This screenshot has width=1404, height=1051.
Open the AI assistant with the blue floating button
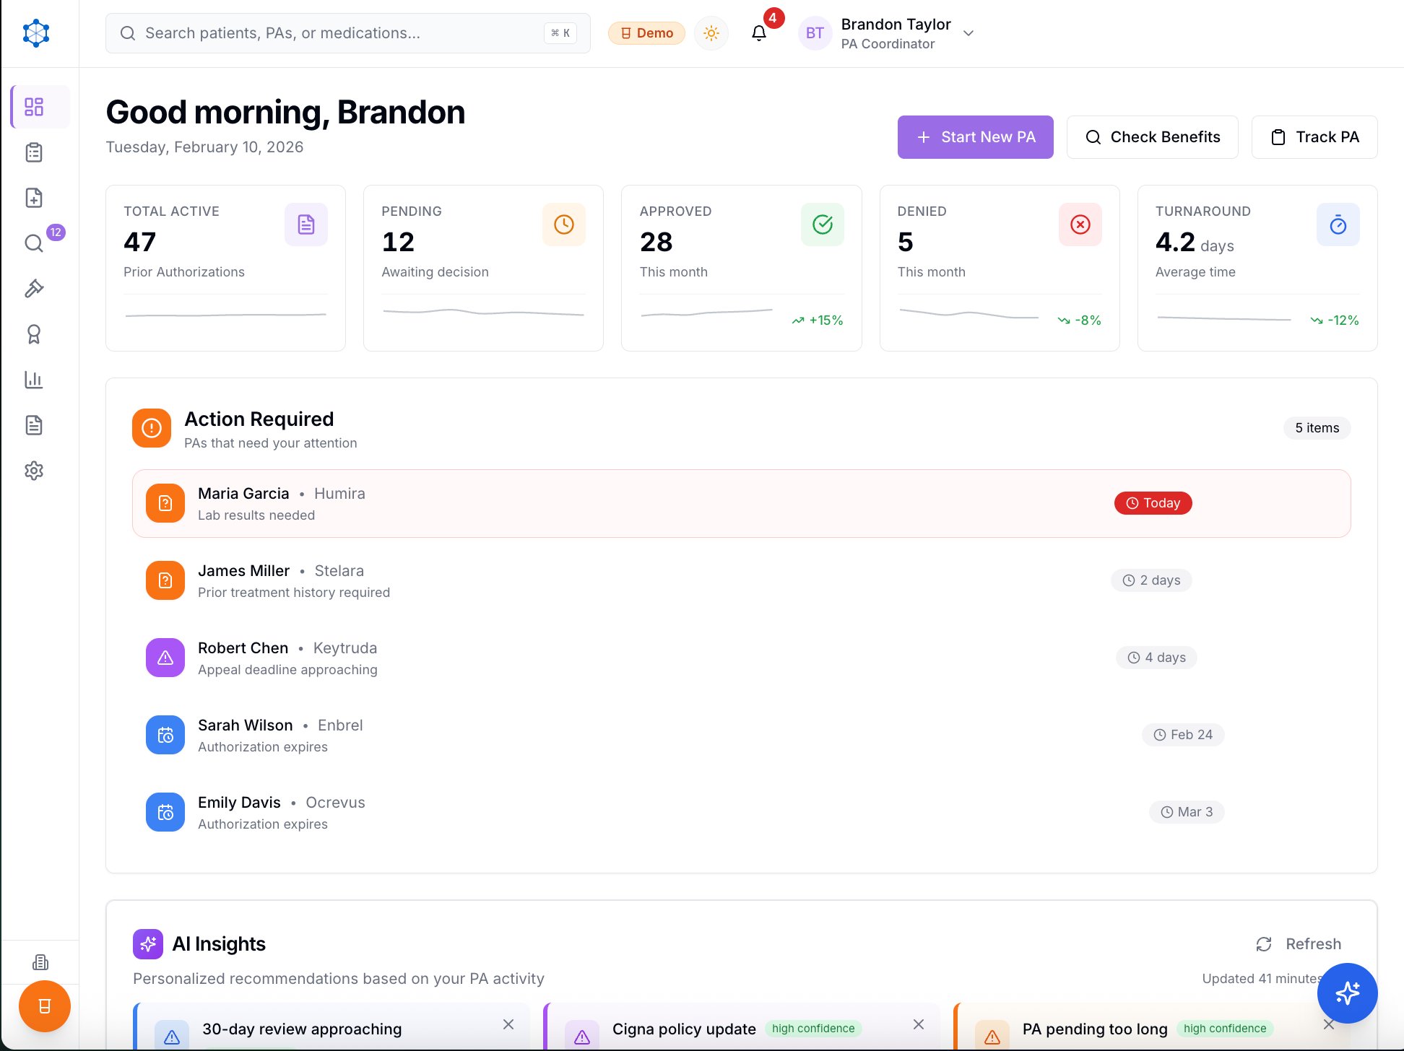click(x=1348, y=994)
